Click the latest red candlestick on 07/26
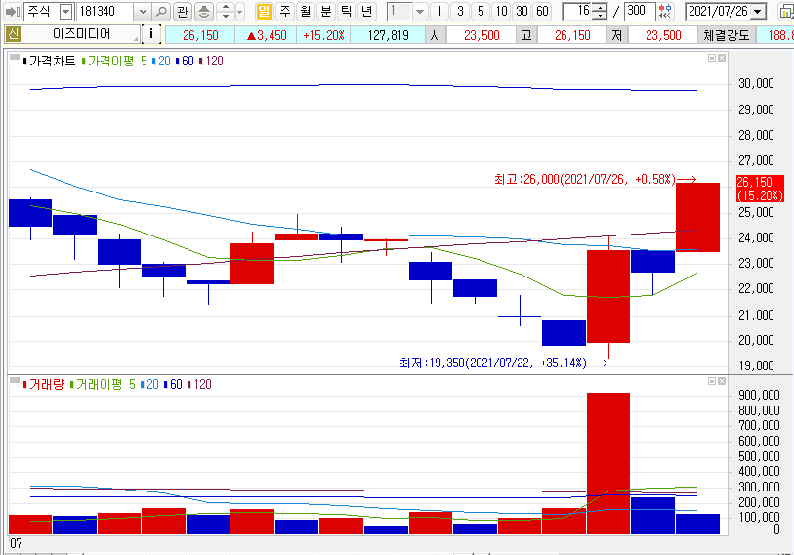This screenshot has width=794, height=555. pyautogui.click(x=697, y=218)
